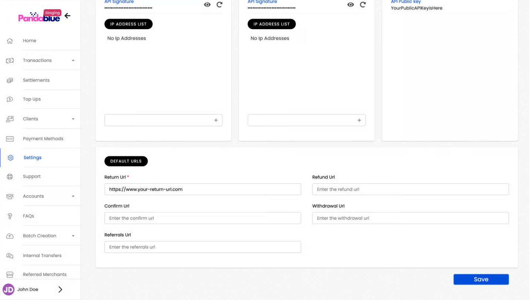Viewport: 532px width, 300px height.
Task: Click the FAQs question mark icon
Action: tap(10, 216)
